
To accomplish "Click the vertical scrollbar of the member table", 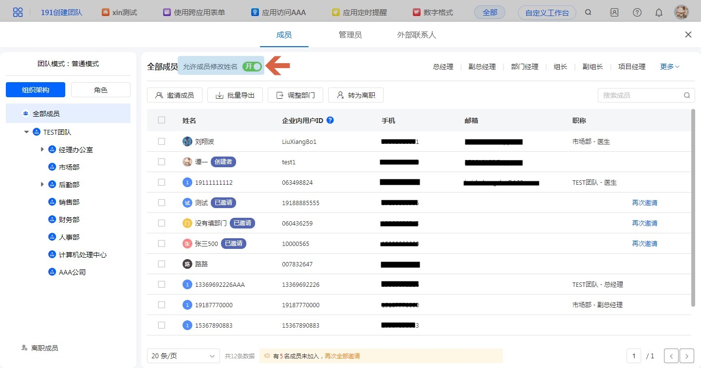I will coord(693,208).
